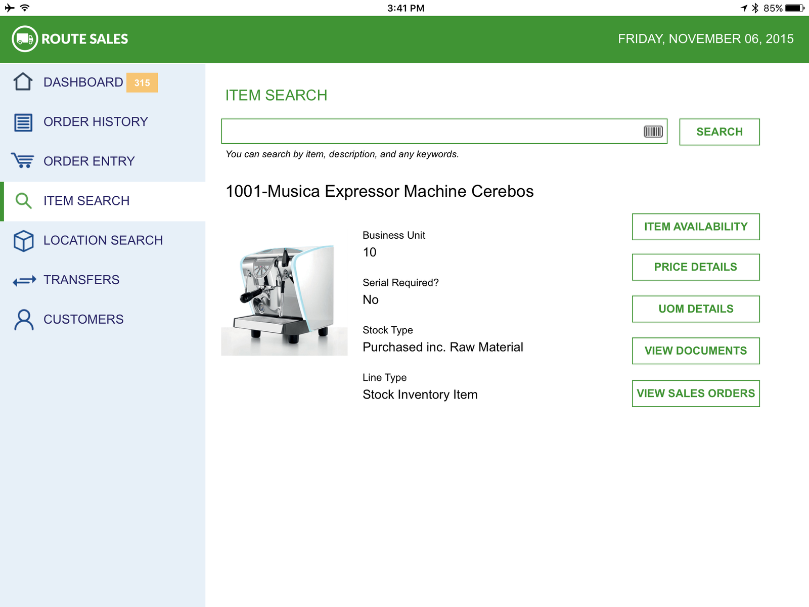Click View Documents button
The height and width of the screenshot is (607, 809).
coord(696,351)
